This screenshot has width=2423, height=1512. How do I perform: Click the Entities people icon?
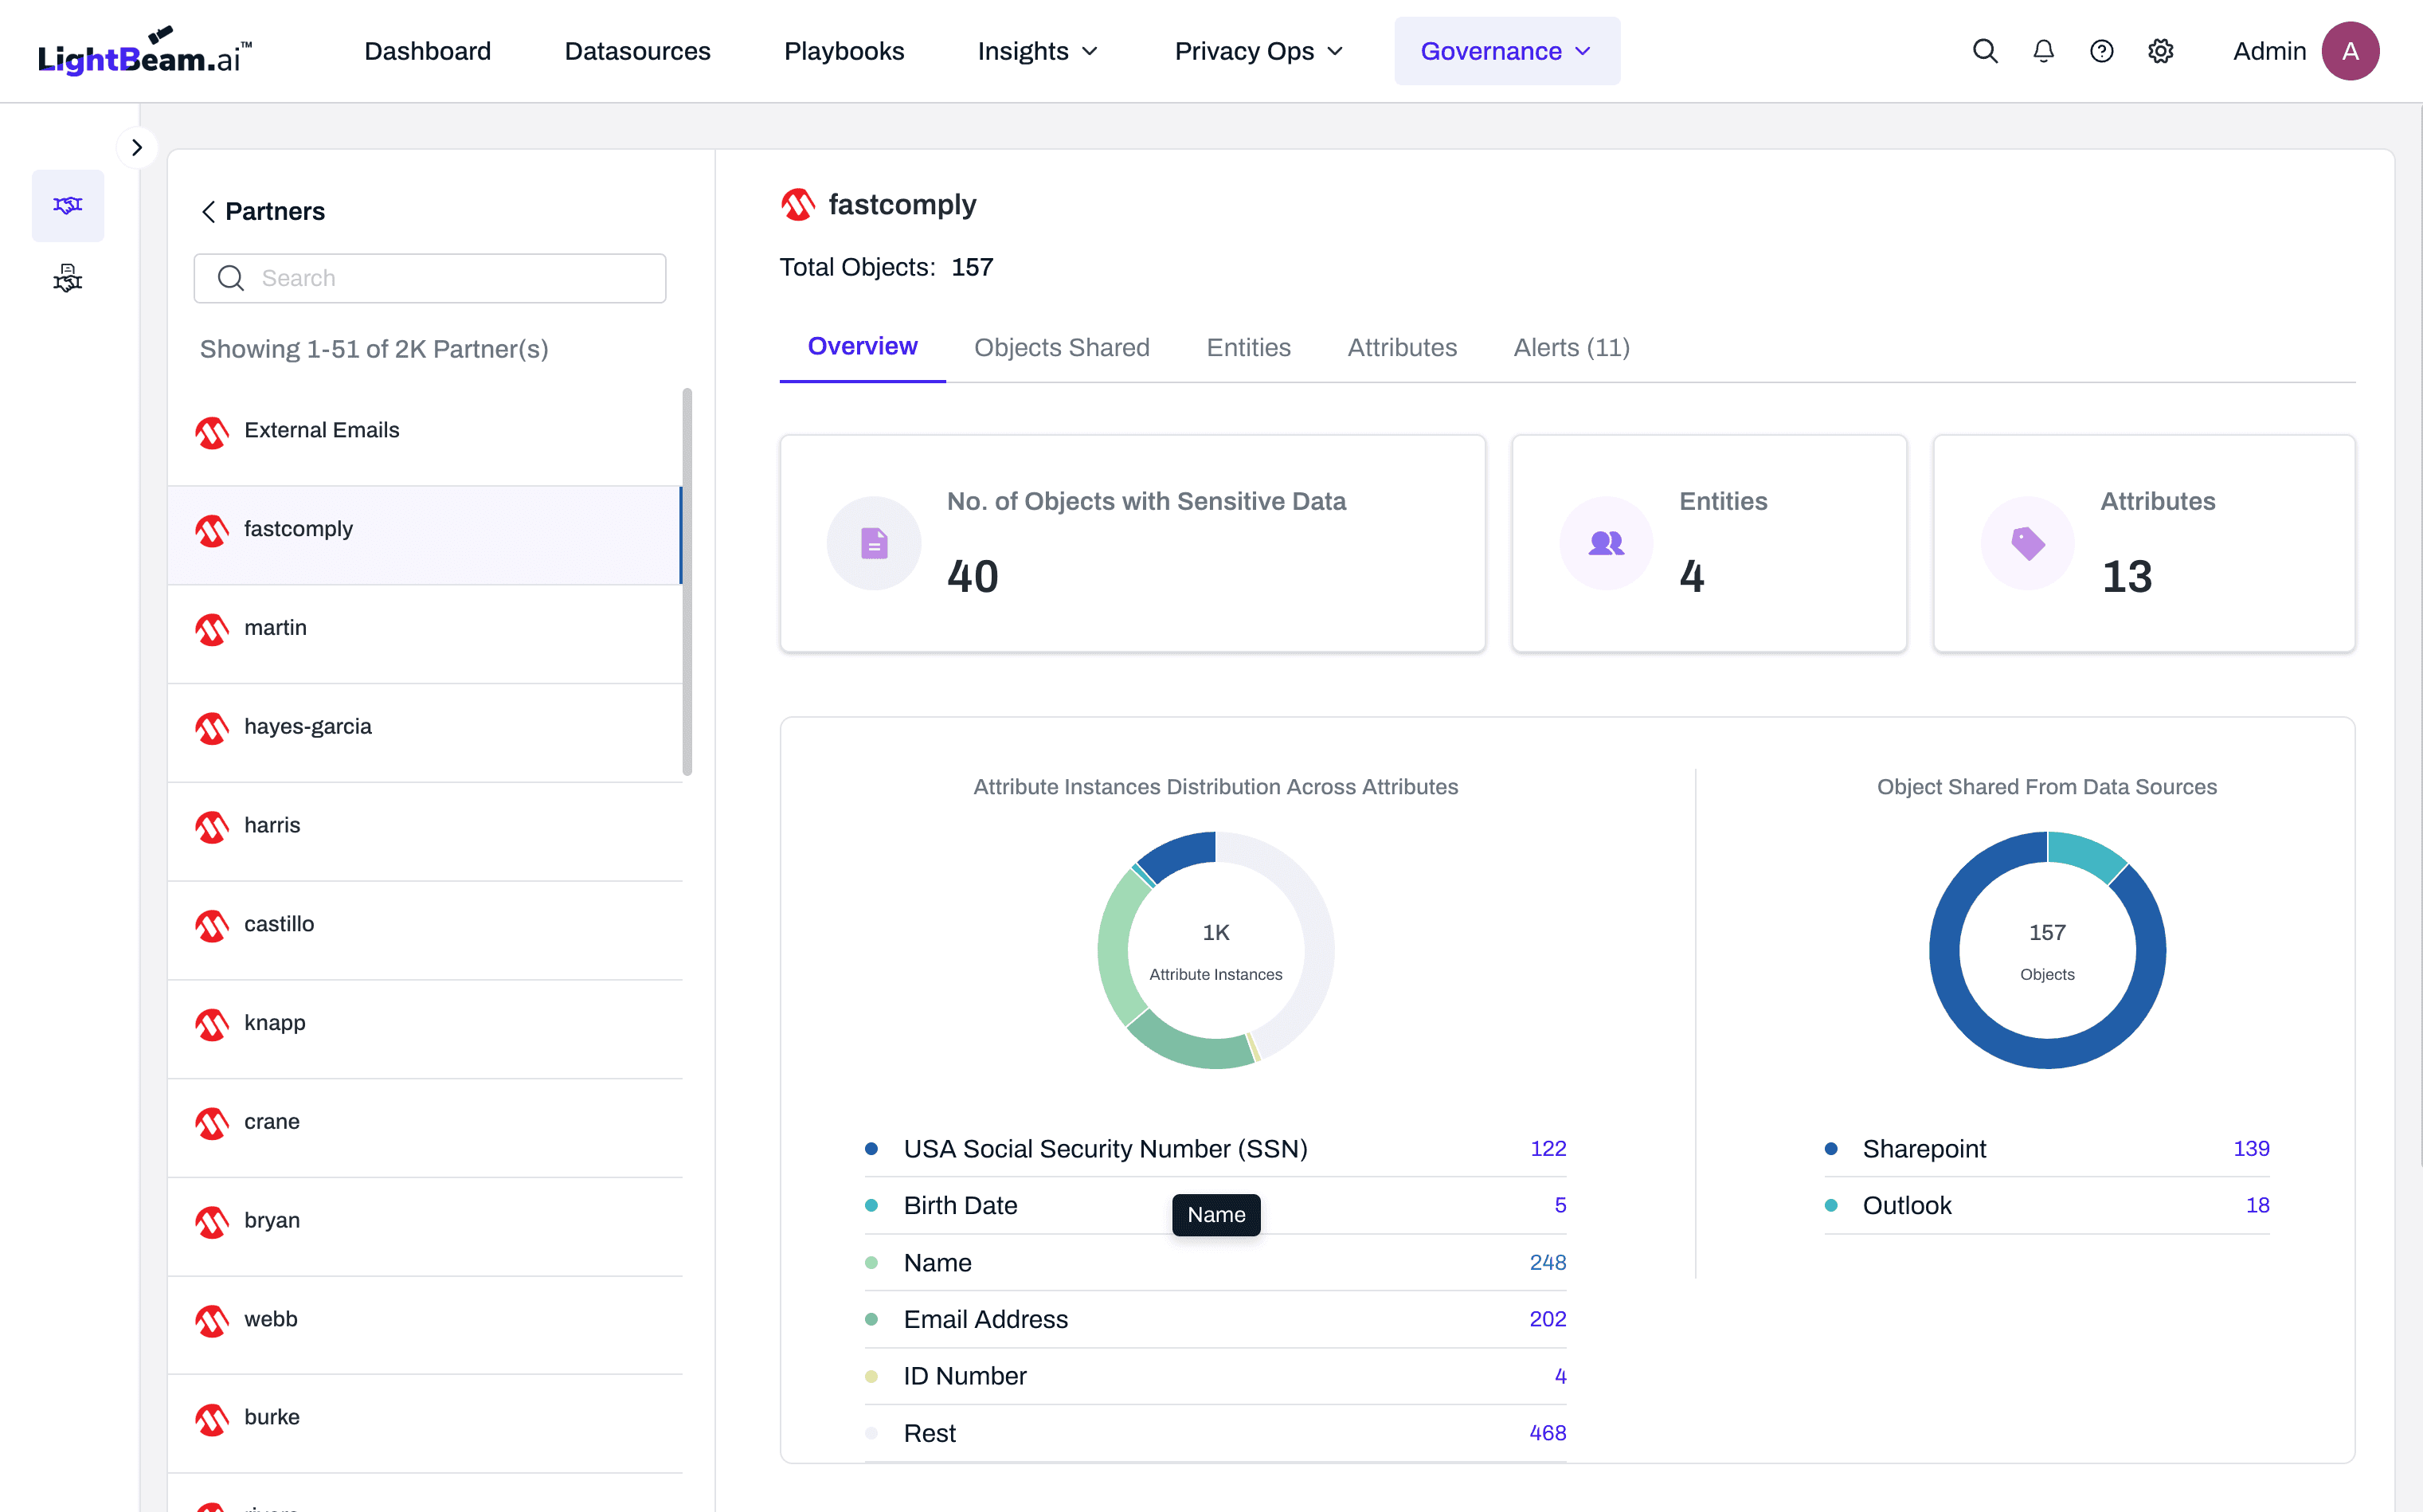tap(1605, 543)
